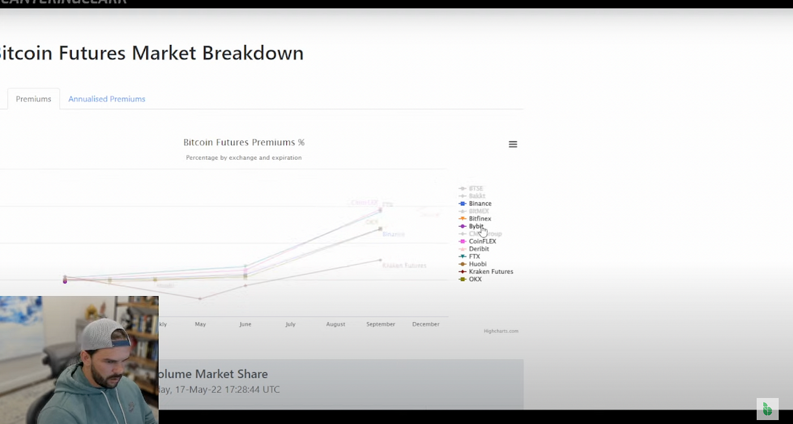Click the September data point on Kraken line
Image resolution: width=793 pixels, height=424 pixels.
click(380, 260)
